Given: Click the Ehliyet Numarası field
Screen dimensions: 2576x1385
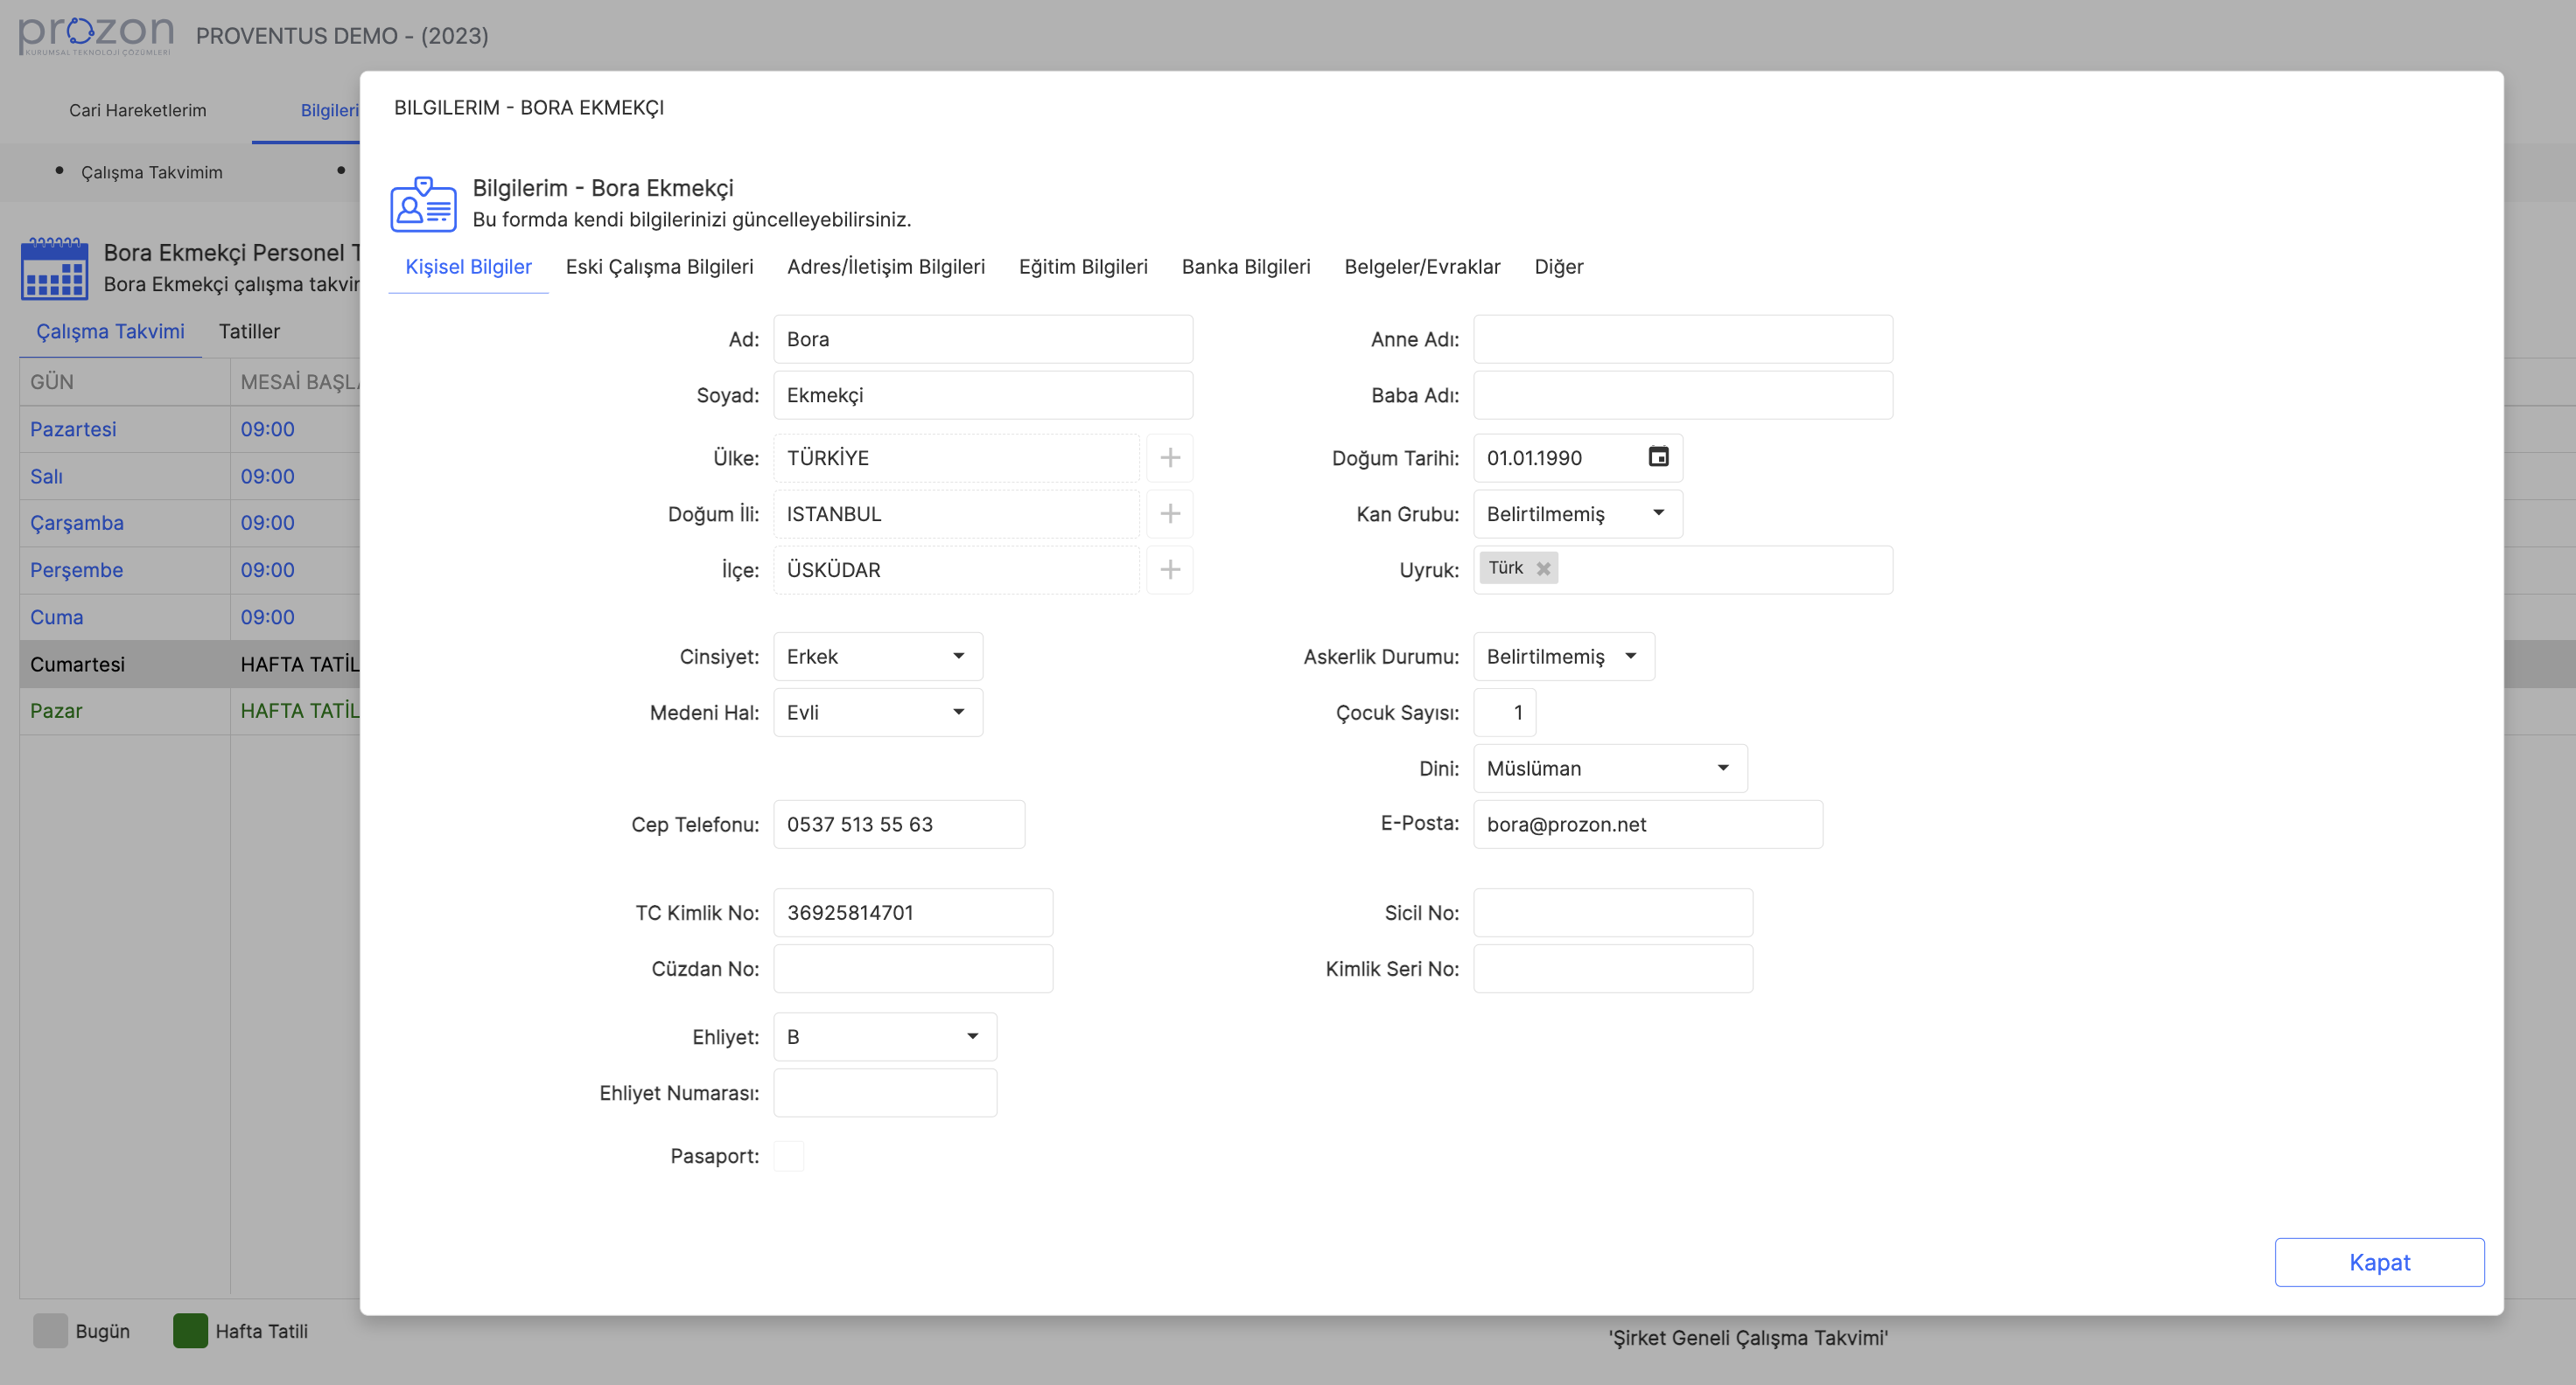Looking at the screenshot, I should (x=884, y=1092).
